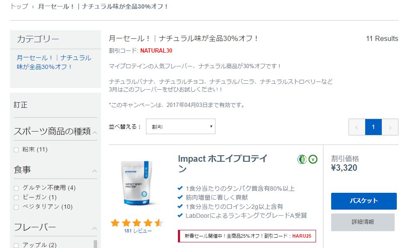Click the gluten-free leaf badge icon
405x248 pixels.
pyautogui.click(x=302, y=159)
